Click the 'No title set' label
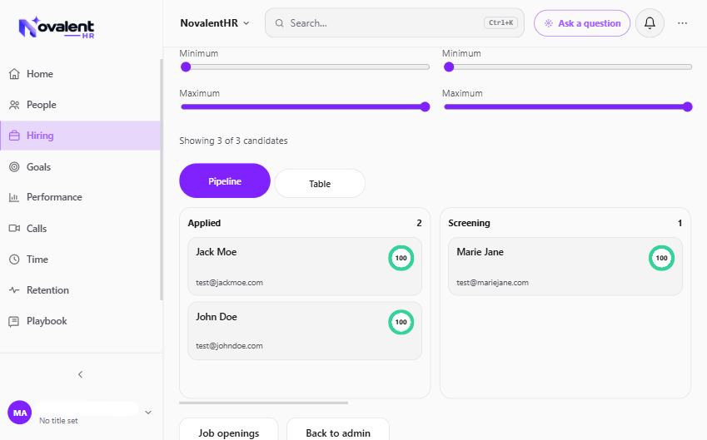707x440 pixels. [58, 421]
